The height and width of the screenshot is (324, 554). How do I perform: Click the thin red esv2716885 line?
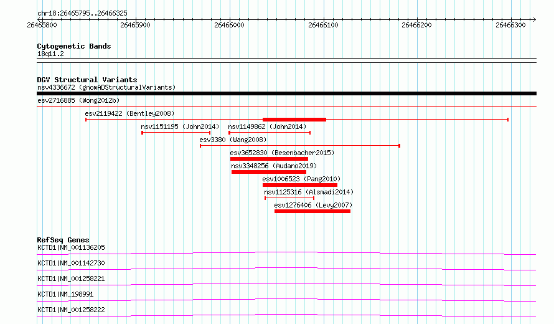tap(286, 106)
